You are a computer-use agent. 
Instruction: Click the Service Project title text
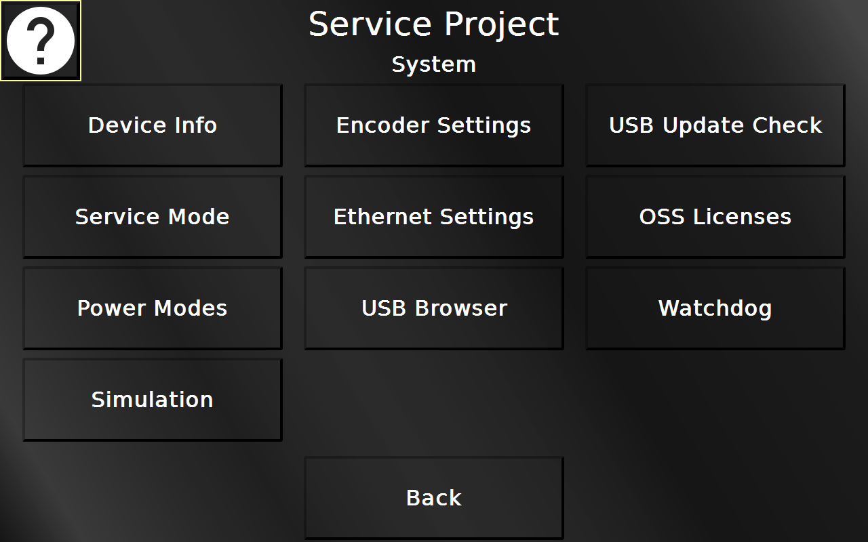click(x=434, y=24)
